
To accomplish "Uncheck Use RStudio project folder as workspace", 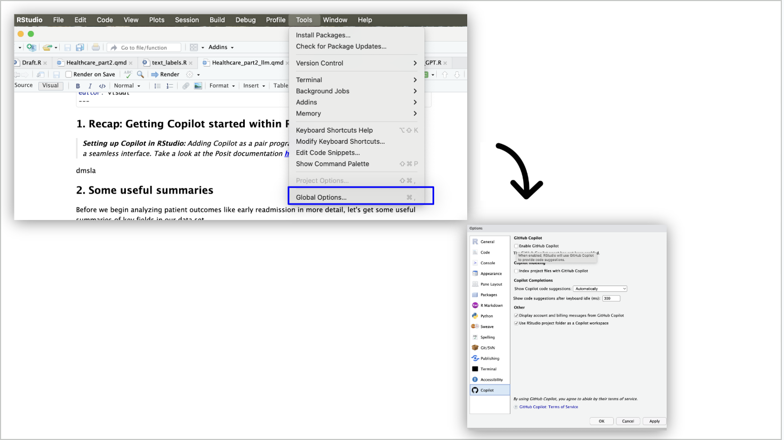I will click(516, 323).
